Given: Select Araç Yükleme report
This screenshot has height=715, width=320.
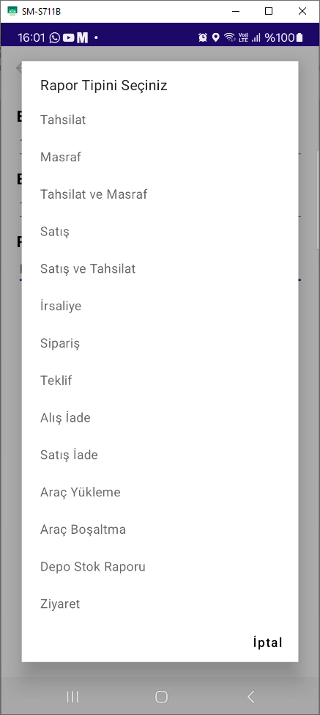Looking at the screenshot, I should point(160,493).
